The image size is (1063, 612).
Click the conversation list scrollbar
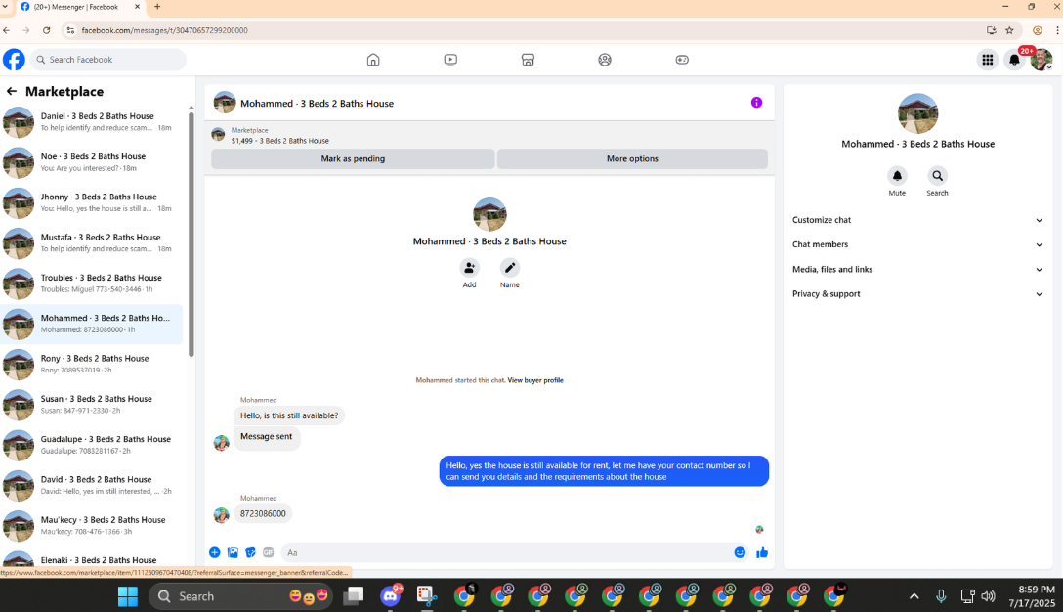tap(191, 234)
